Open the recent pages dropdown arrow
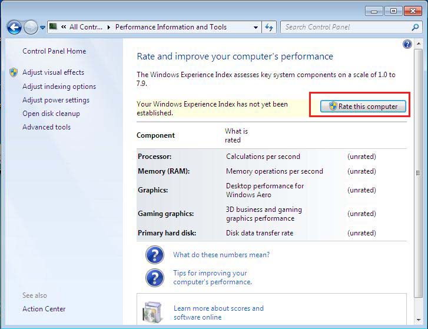The width and height of the screenshot is (428, 329). click(x=42, y=27)
